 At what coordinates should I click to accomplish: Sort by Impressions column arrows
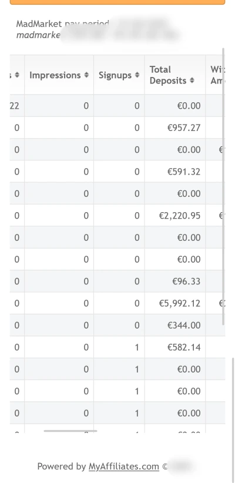point(86,75)
